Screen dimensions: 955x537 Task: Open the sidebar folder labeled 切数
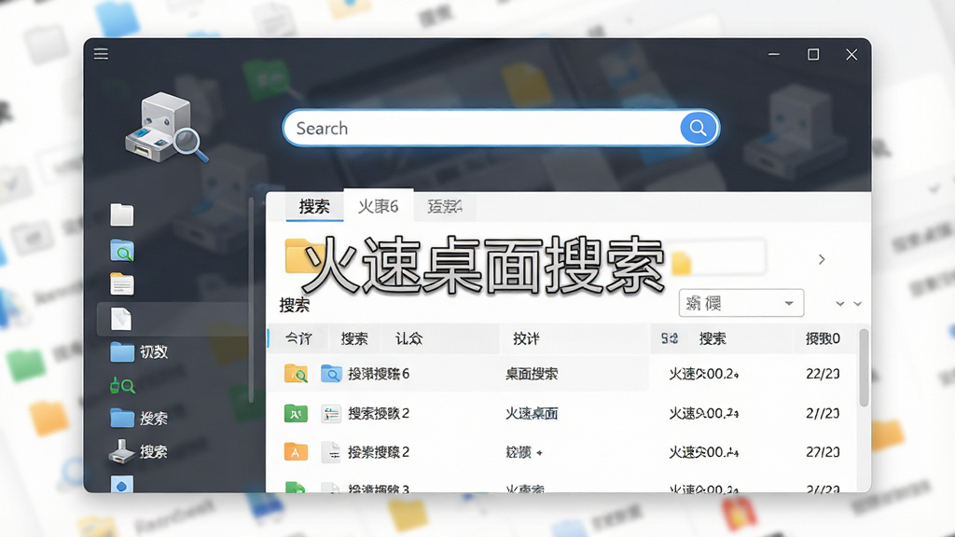139,351
